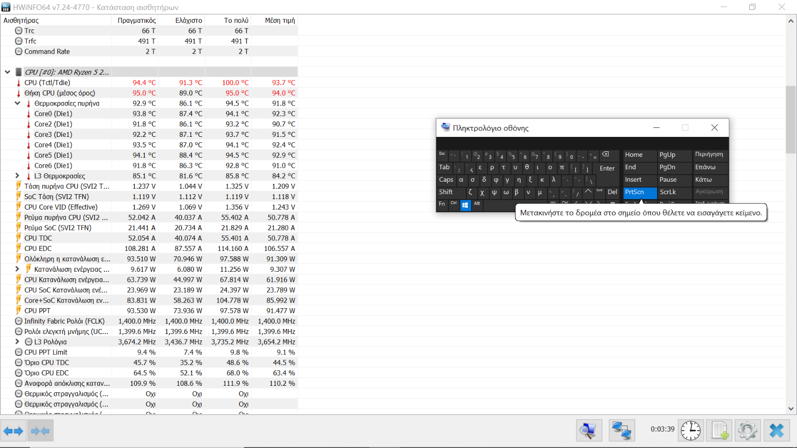Click the SoC Τάση lightning icon

click(19, 197)
